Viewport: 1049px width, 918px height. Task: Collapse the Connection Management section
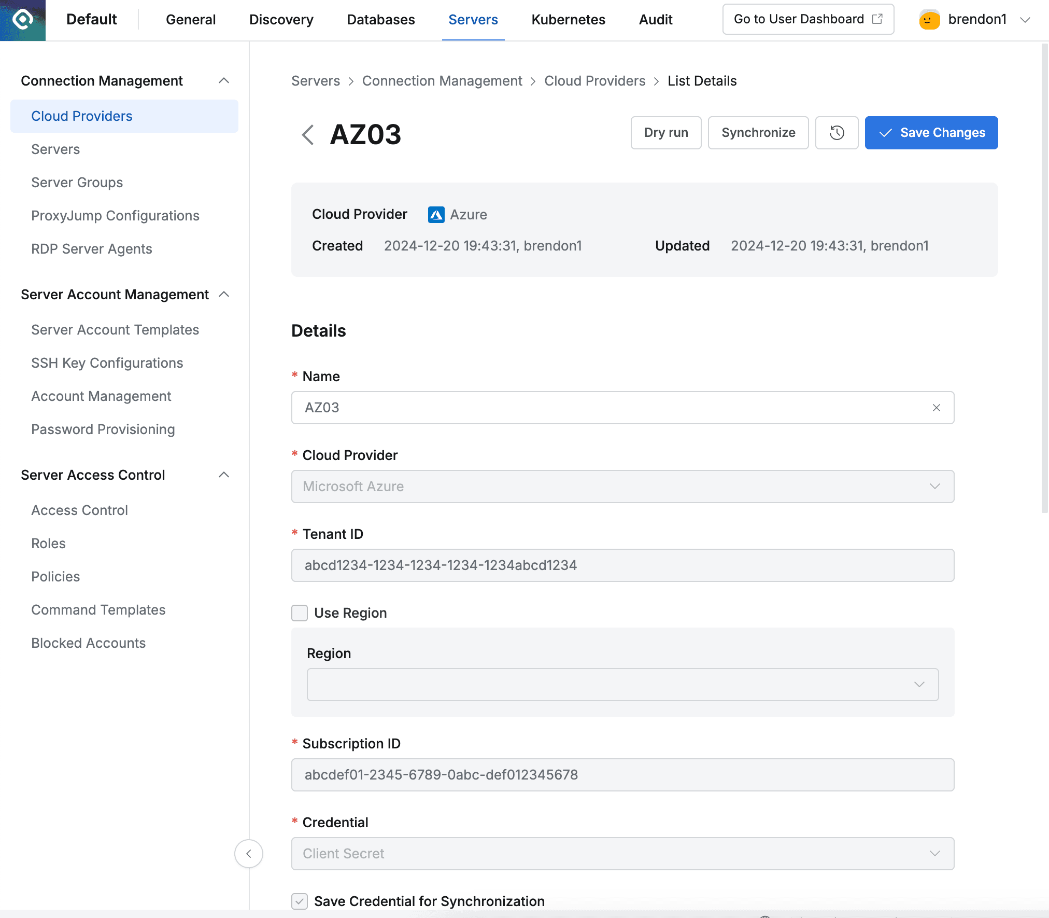224,80
